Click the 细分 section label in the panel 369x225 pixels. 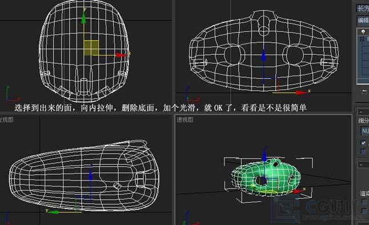(364, 120)
